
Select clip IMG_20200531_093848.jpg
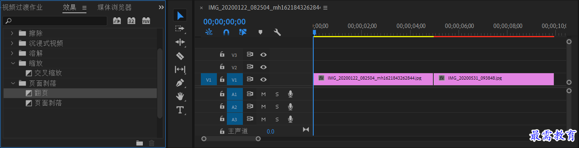[494, 79]
